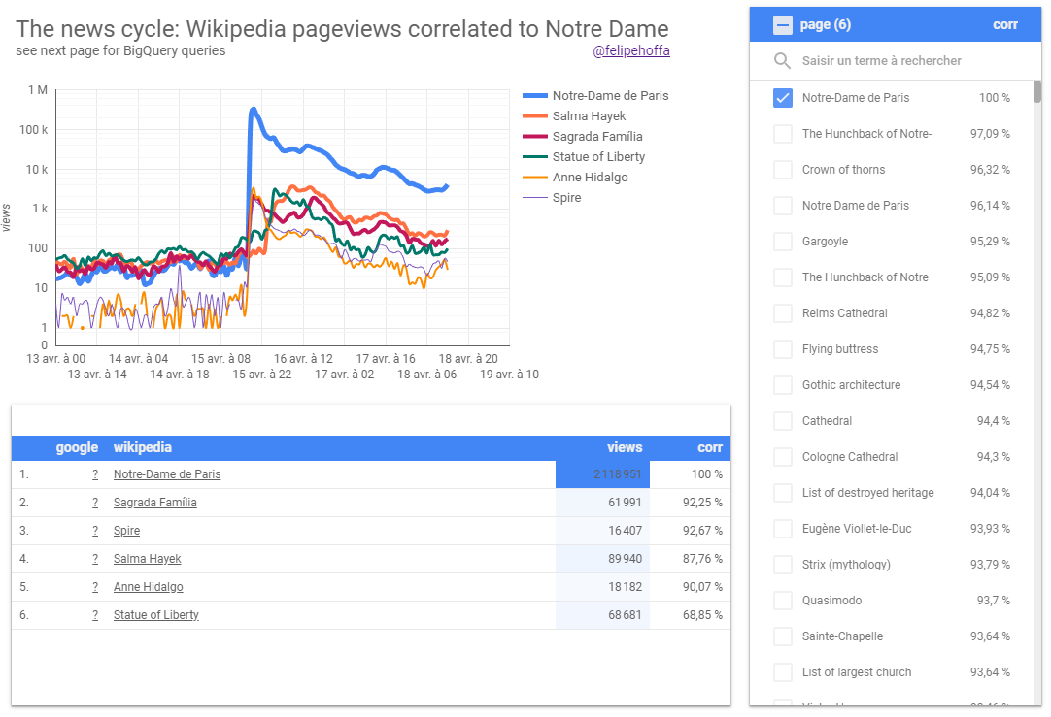Viewport: 1051px width, 717px height.
Task: Click the search magnifier icon in page filter
Action: [782, 61]
